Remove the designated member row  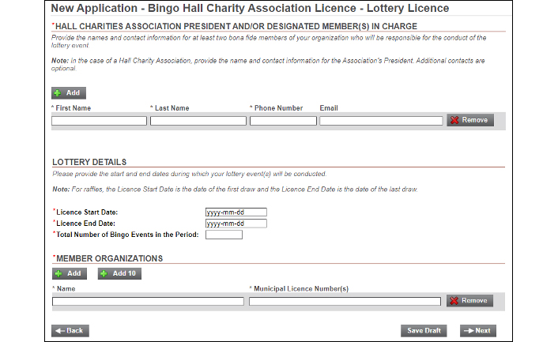(x=470, y=120)
